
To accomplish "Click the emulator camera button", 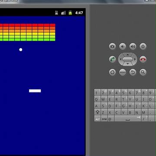I will [x=112, y=46].
